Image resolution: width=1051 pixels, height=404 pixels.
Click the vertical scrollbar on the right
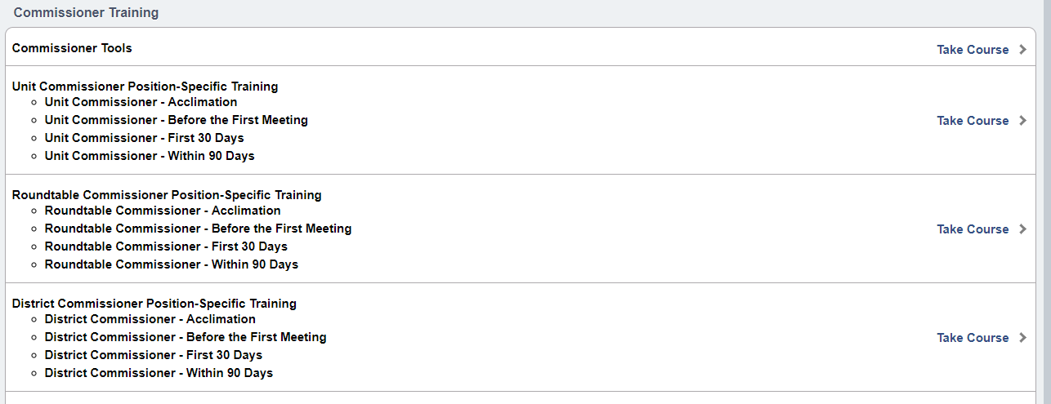coord(1044,204)
